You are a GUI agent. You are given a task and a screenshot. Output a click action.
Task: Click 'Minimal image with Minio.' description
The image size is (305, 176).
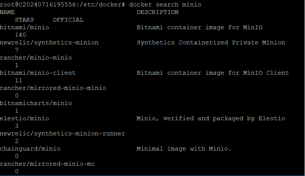pyautogui.click(x=184, y=149)
